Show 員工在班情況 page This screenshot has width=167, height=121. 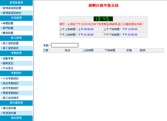tap(11, 98)
